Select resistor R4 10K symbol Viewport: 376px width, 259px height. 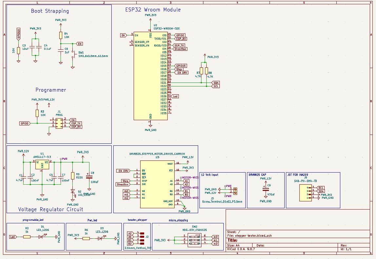[61, 35]
